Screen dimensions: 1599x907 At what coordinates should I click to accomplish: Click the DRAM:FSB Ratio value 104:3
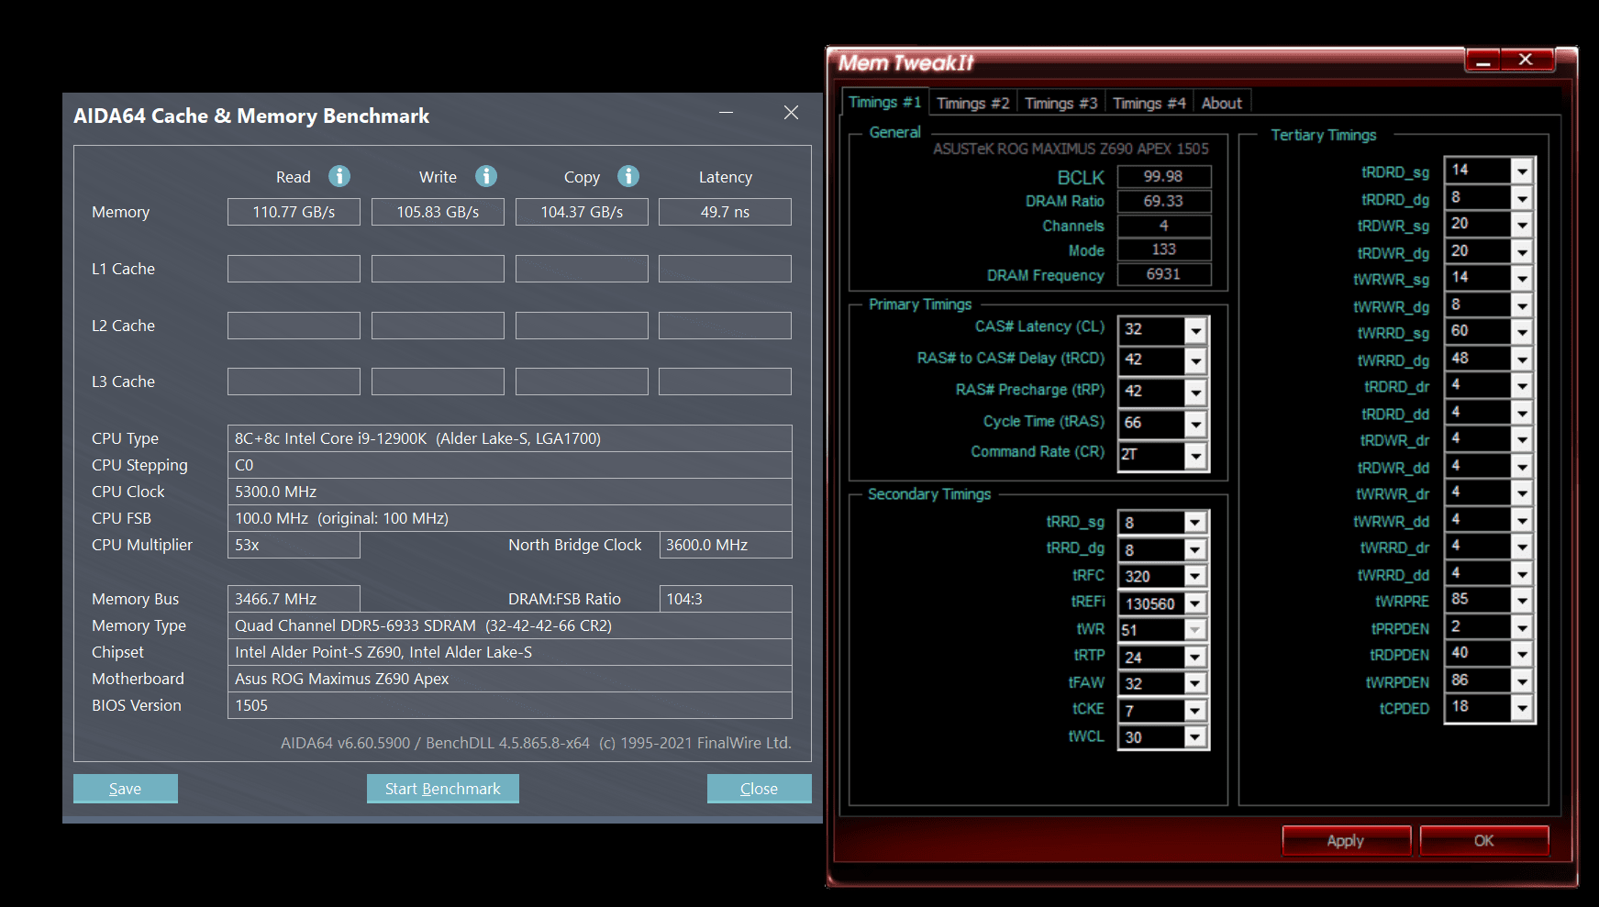click(726, 599)
